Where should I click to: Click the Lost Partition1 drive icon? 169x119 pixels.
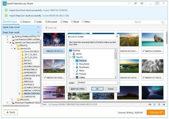pos(13,40)
